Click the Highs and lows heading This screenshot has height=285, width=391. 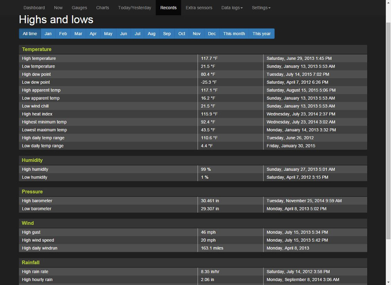(56, 20)
